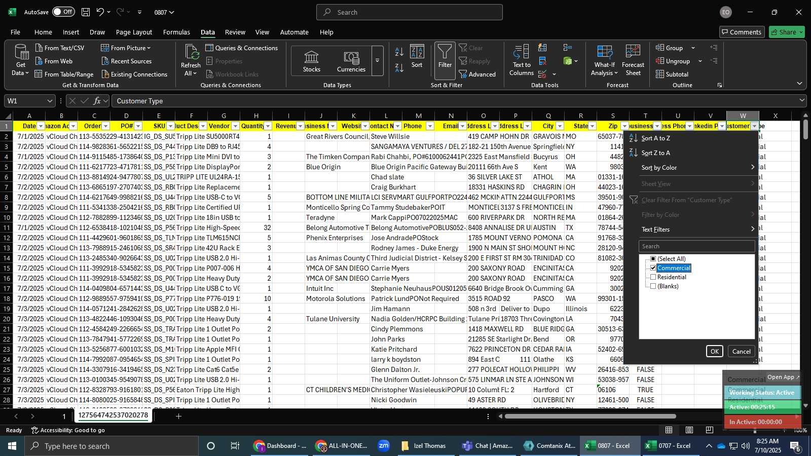The width and height of the screenshot is (811, 456).
Task: Open the Date column filter dropdown
Action: point(41,126)
